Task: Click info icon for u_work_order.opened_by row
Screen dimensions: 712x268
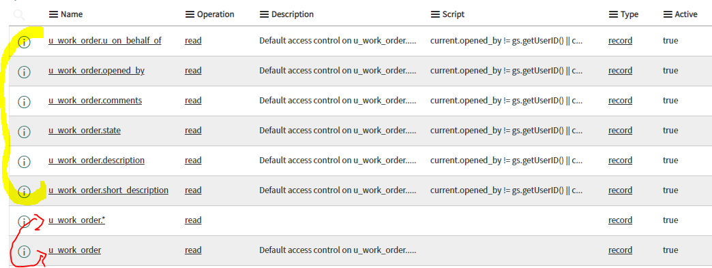Action: pos(24,72)
